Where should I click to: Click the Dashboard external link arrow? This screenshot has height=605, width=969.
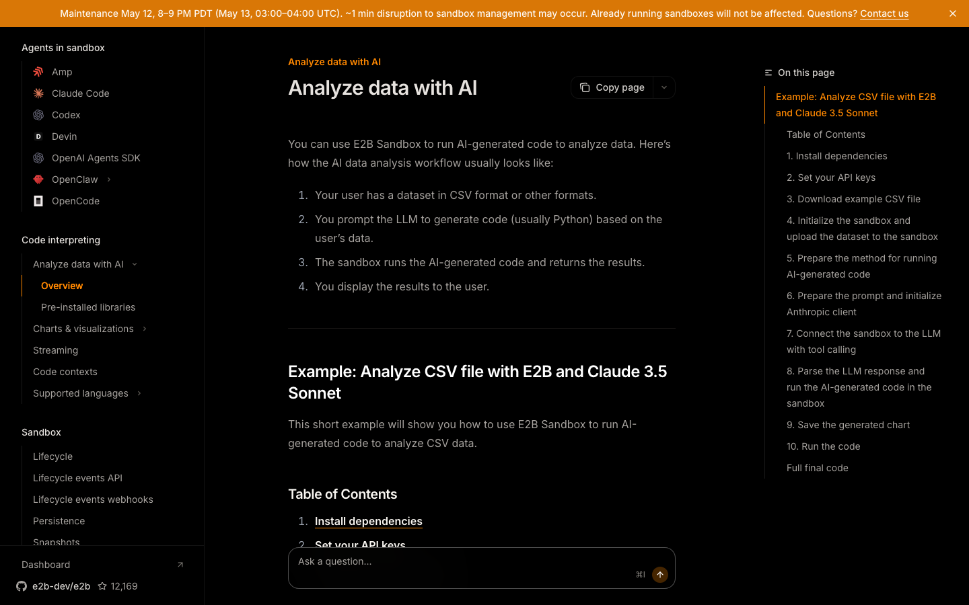click(180, 565)
